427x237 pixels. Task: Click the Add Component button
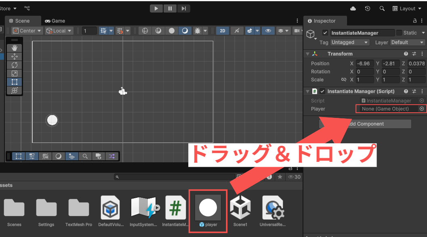[365, 124]
